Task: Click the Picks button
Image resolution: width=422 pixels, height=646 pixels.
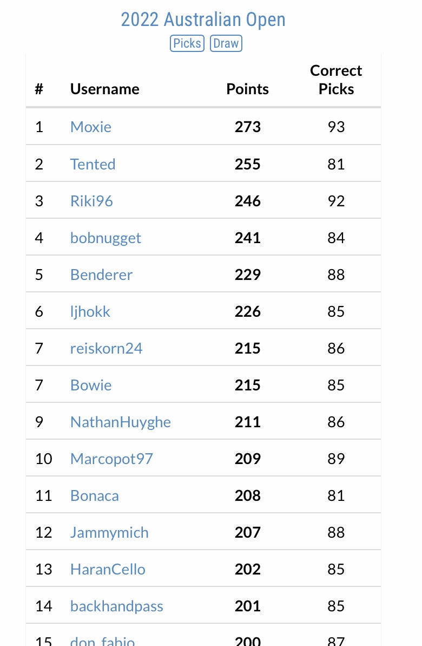Action: (187, 43)
